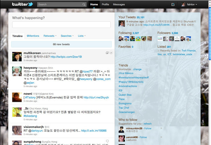Open nowni's profile avatar
The height and width of the screenshot is (145, 211).
click(17, 97)
